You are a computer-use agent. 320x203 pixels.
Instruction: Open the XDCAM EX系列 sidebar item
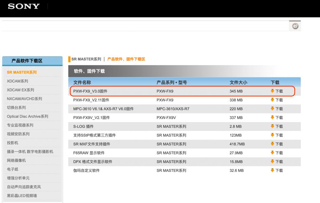click(20, 90)
